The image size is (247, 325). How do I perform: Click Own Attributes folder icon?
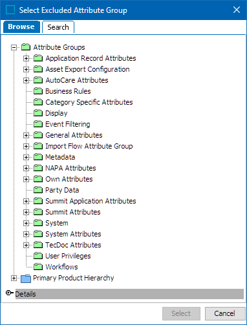38,179
